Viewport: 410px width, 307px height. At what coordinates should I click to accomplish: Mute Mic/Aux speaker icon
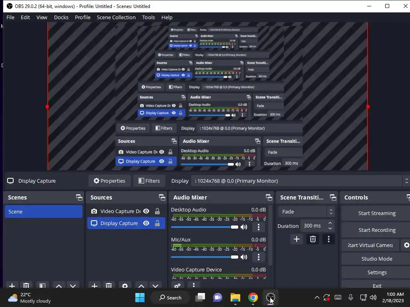point(244,257)
